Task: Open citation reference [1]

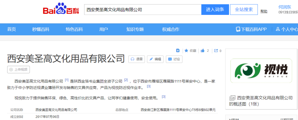Action: click(66, 80)
